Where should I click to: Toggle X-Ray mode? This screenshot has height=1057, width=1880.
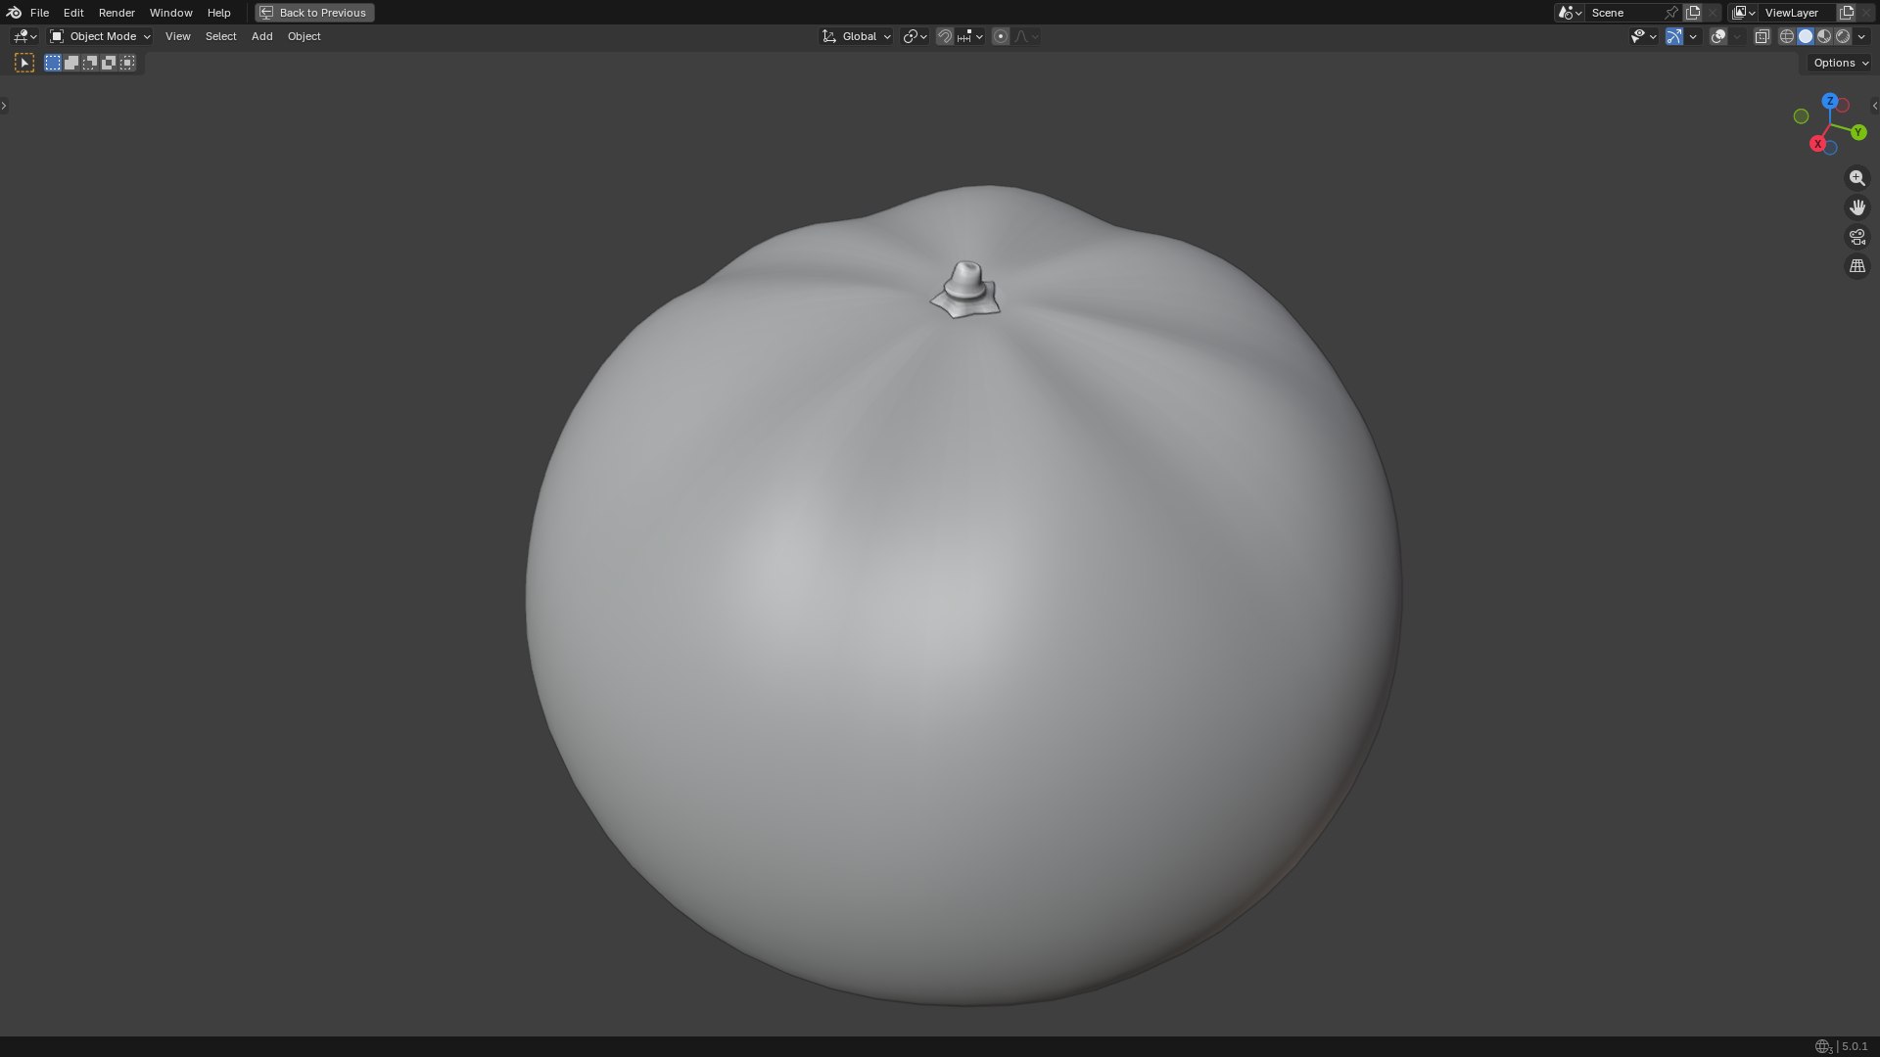click(1762, 36)
